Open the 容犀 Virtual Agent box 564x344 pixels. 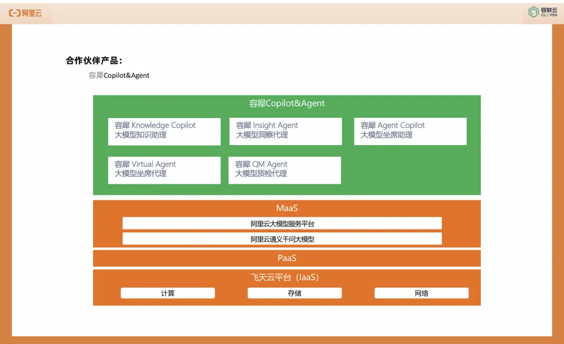coord(164,170)
